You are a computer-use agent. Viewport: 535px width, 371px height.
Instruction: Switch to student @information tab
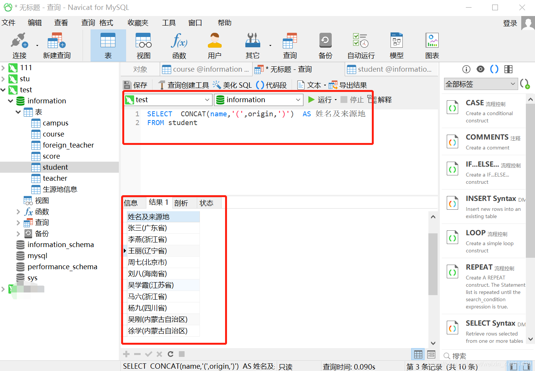point(391,69)
